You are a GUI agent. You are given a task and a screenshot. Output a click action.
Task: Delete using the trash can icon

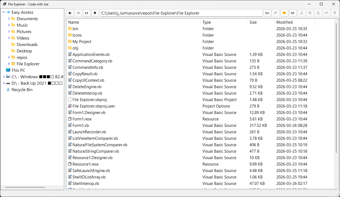(335, 13)
